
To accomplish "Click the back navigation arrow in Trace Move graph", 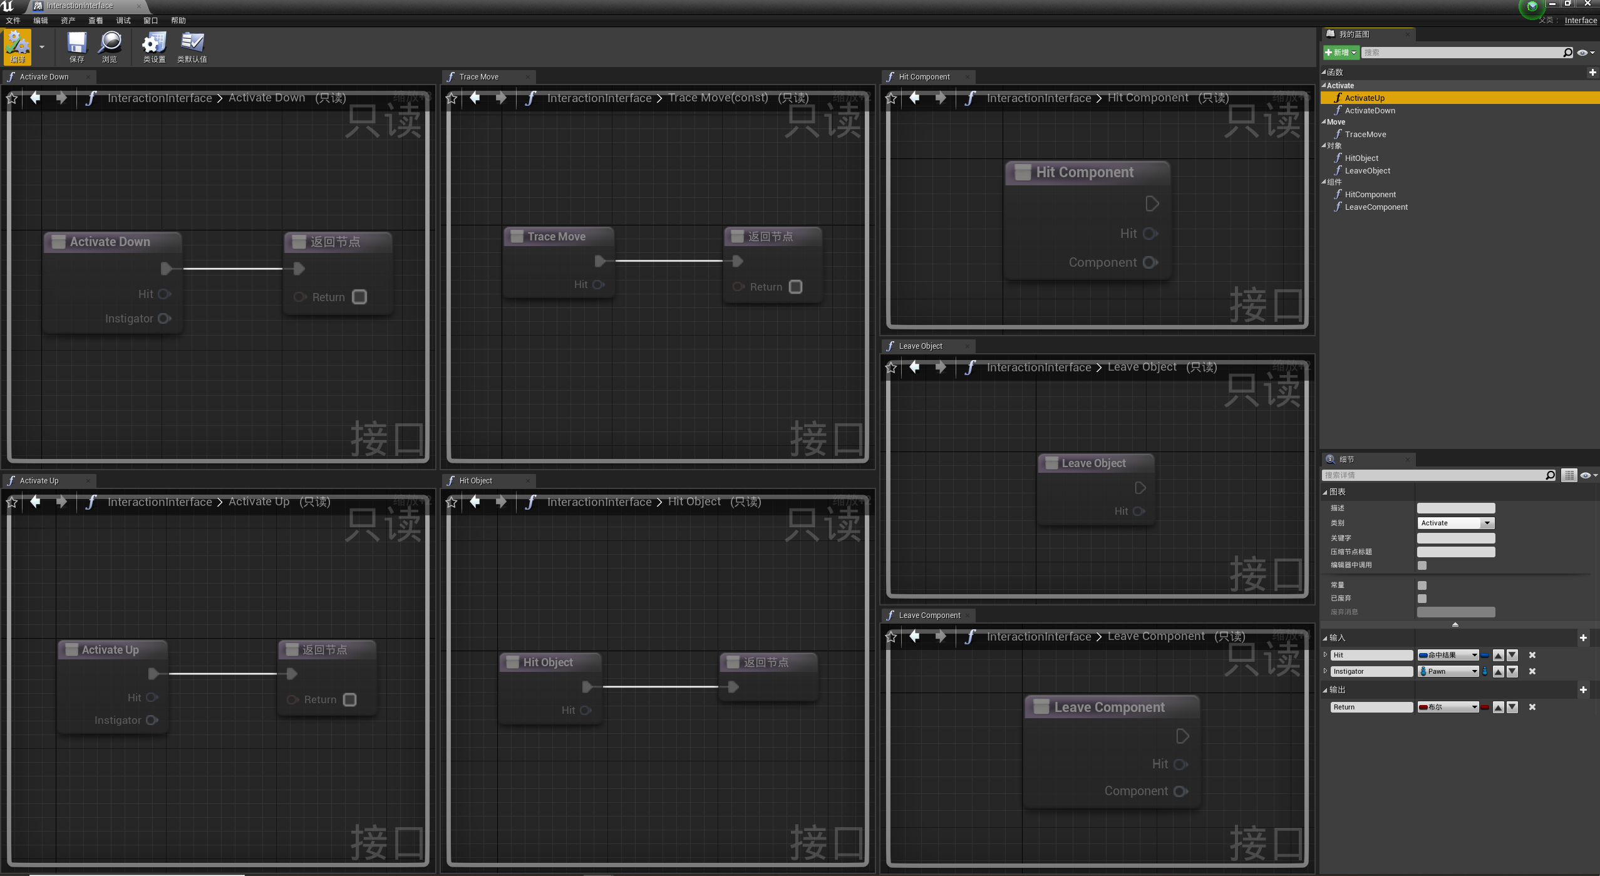I will tap(476, 98).
